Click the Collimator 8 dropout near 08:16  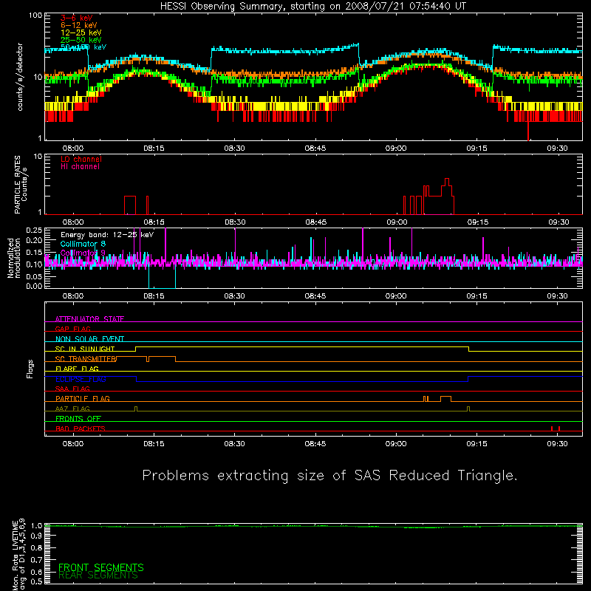point(162,278)
